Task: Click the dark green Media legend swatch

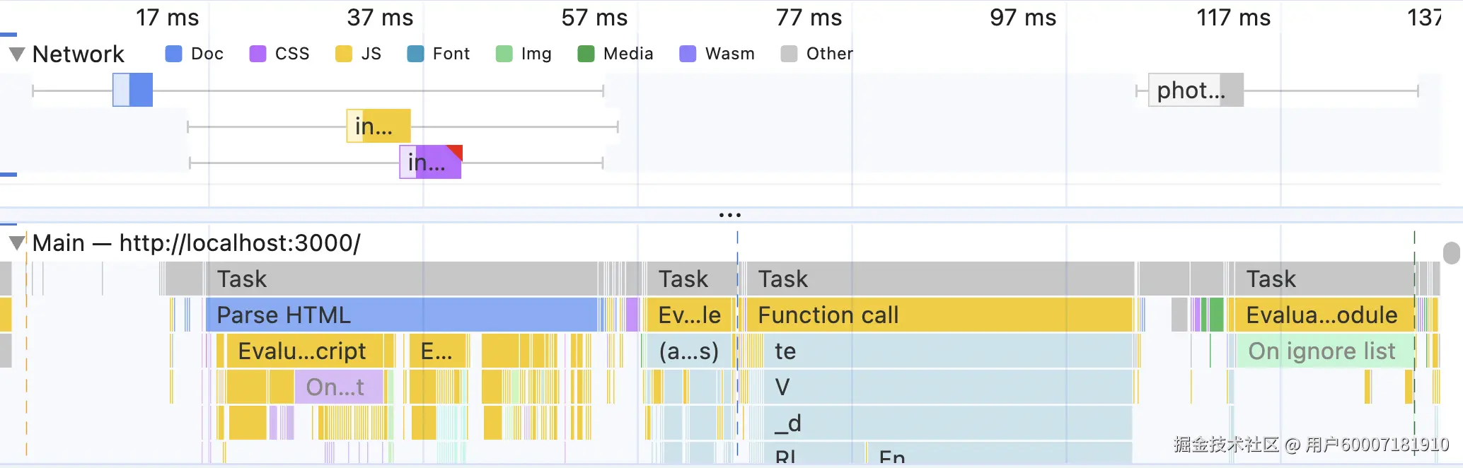Action: (x=586, y=54)
